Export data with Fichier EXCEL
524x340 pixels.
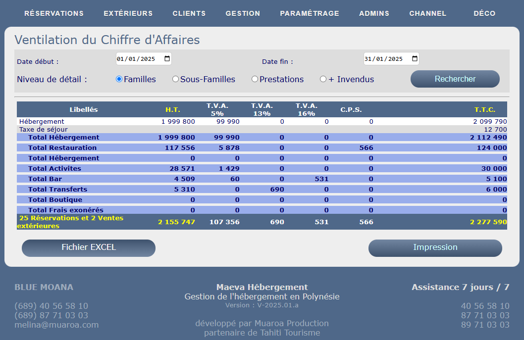88,248
